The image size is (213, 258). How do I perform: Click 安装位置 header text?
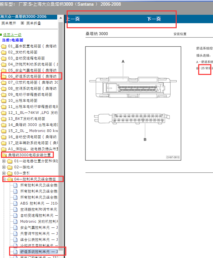coord(180,34)
